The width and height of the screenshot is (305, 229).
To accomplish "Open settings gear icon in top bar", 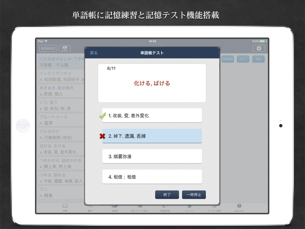I will (x=259, y=48).
